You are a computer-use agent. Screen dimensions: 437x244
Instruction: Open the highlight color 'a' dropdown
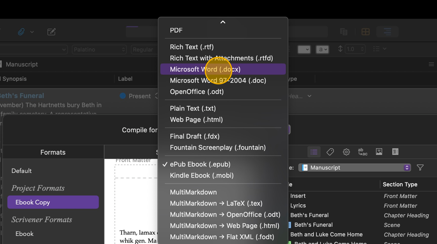pos(322,50)
